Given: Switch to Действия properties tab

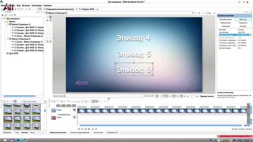Looking at the screenshot, I should 243,19.
